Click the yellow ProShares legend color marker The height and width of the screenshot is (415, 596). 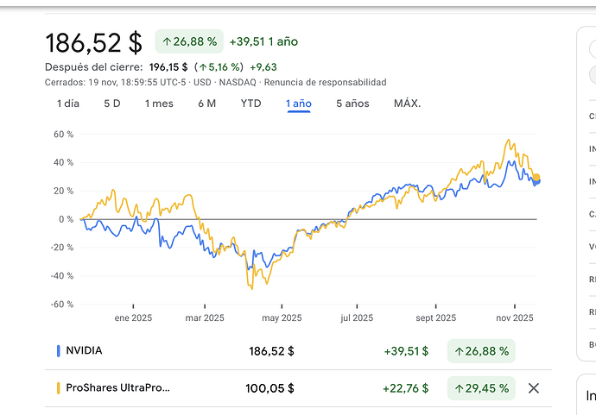coord(58,388)
